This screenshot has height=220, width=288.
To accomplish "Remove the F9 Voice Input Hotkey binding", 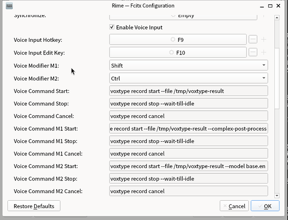I will (253, 40).
